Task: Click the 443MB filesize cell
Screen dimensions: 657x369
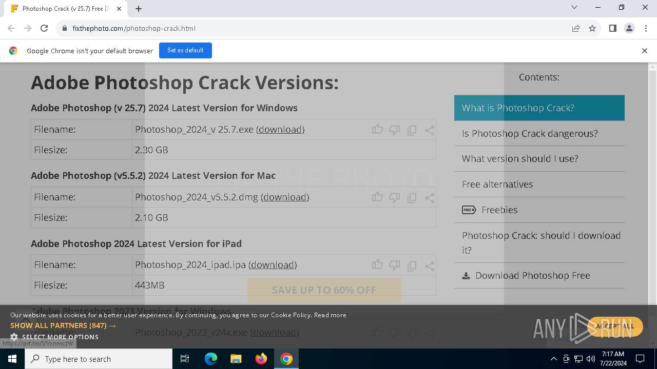Action: pyautogui.click(x=284, y=285)
